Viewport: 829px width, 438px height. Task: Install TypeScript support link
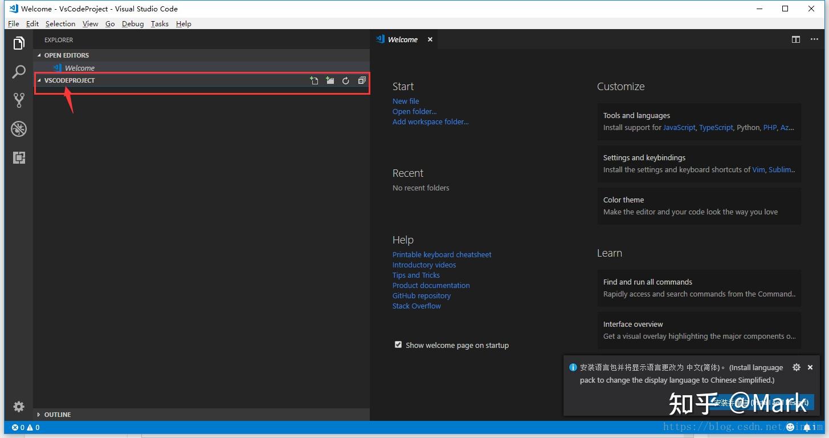click(716, 127)
